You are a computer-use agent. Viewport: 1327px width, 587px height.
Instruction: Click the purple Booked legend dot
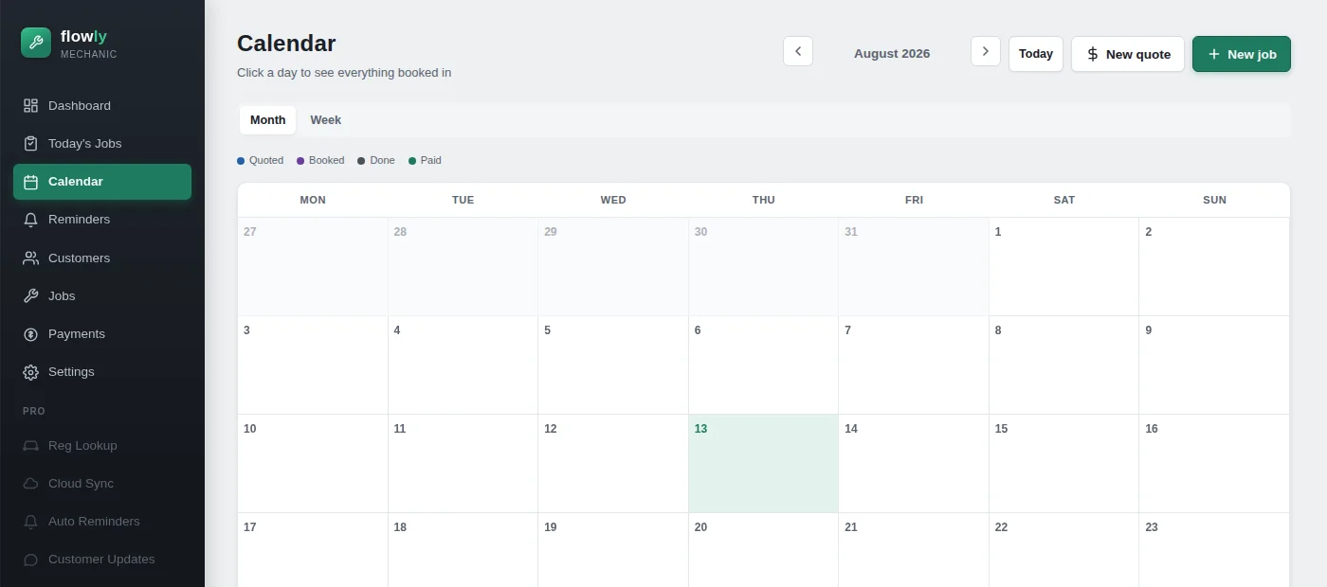(300, 161)
